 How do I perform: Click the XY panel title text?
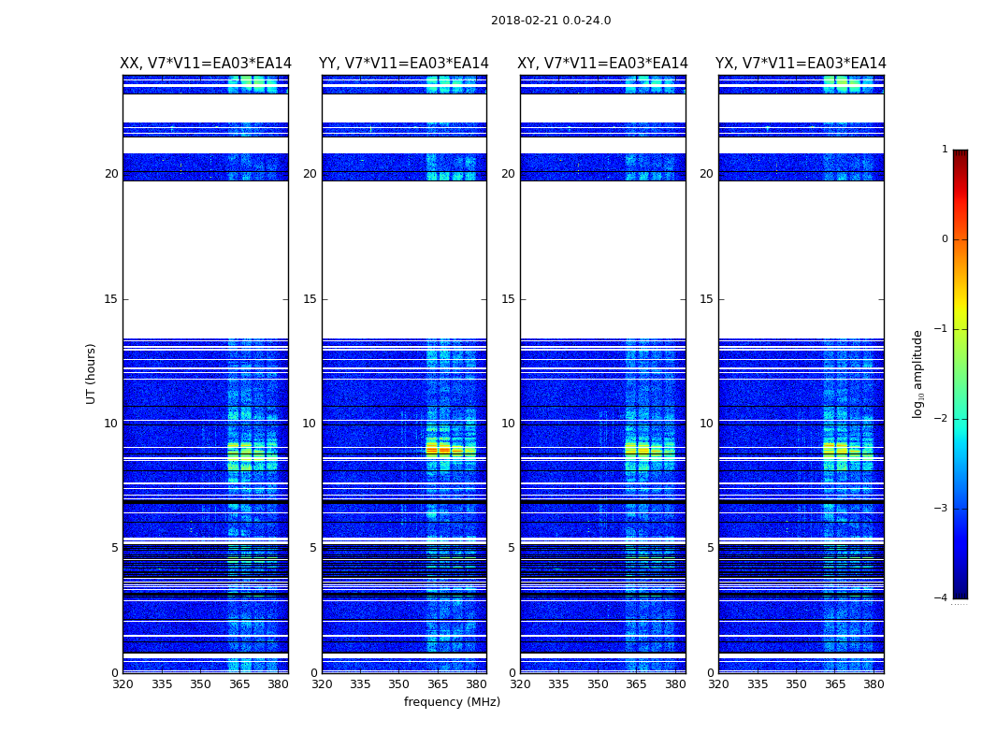603,64
